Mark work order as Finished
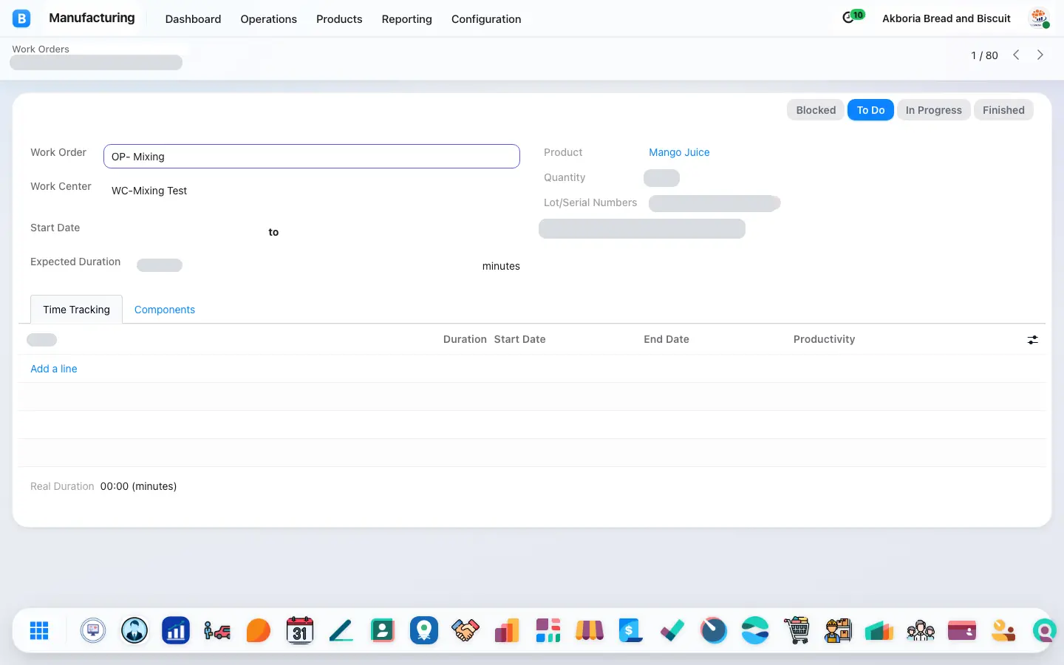 (1003, 110)
